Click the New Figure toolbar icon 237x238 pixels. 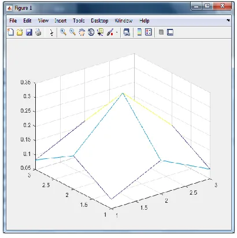pos(10,32)
